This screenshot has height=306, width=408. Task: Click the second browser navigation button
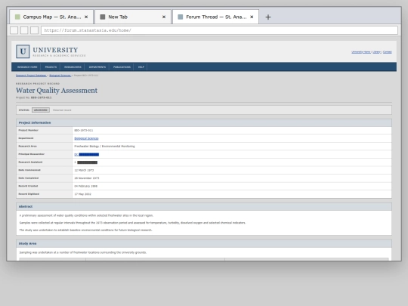(24, 30)
